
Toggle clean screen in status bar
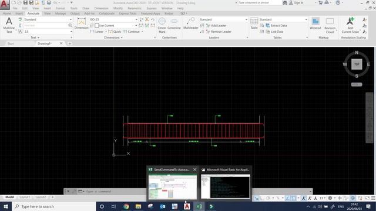point(367,198)
